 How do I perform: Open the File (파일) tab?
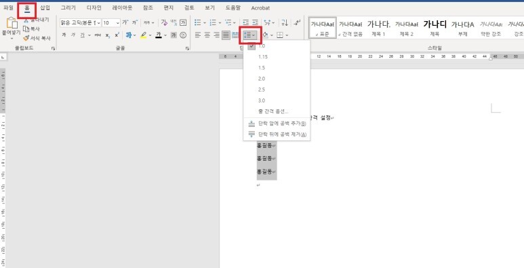pyautogui.click(x=8, y=7)
